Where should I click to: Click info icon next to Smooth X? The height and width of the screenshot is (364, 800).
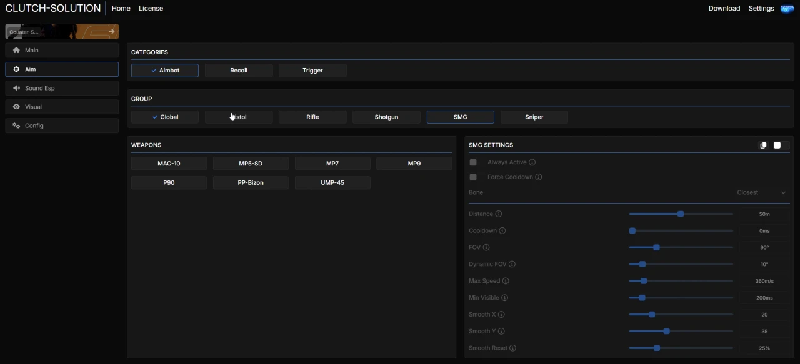(501, 315)
